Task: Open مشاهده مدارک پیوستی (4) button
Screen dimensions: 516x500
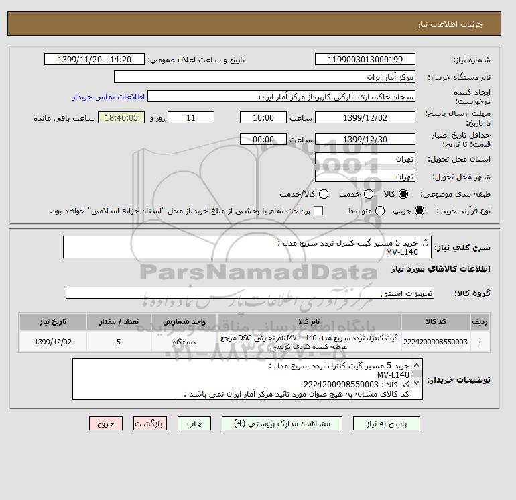Action: (282, 423)
